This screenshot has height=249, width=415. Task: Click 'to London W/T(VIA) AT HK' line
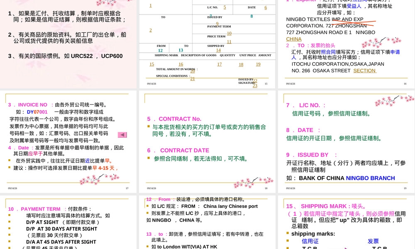click(184, 247)
